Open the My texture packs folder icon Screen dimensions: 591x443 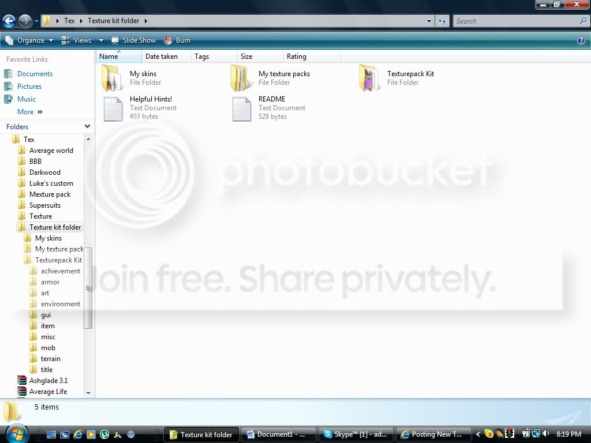coord(242,78)
